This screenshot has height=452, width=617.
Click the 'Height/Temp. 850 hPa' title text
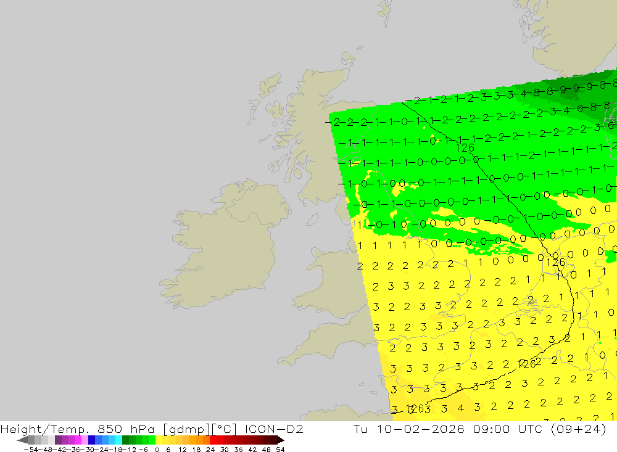coord(78,429)
